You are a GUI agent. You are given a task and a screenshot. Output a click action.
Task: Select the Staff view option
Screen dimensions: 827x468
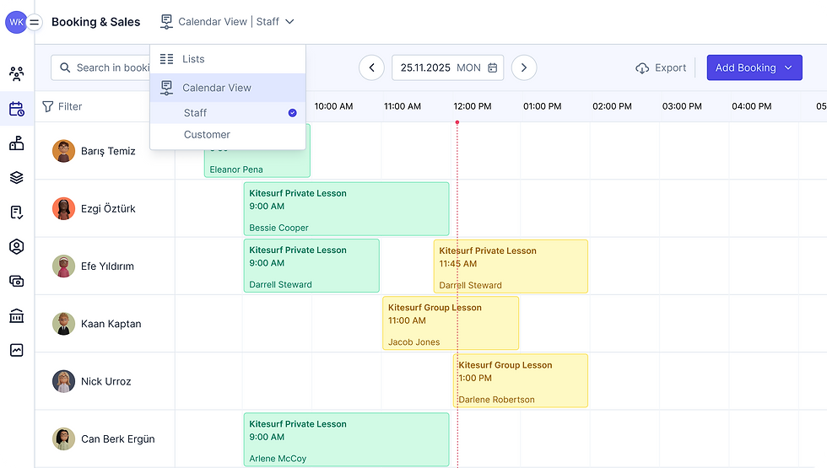[x=196, y=113]
